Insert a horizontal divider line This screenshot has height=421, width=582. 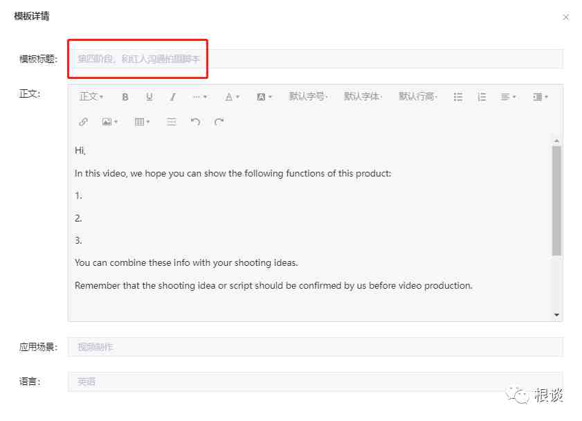(172, 122)
